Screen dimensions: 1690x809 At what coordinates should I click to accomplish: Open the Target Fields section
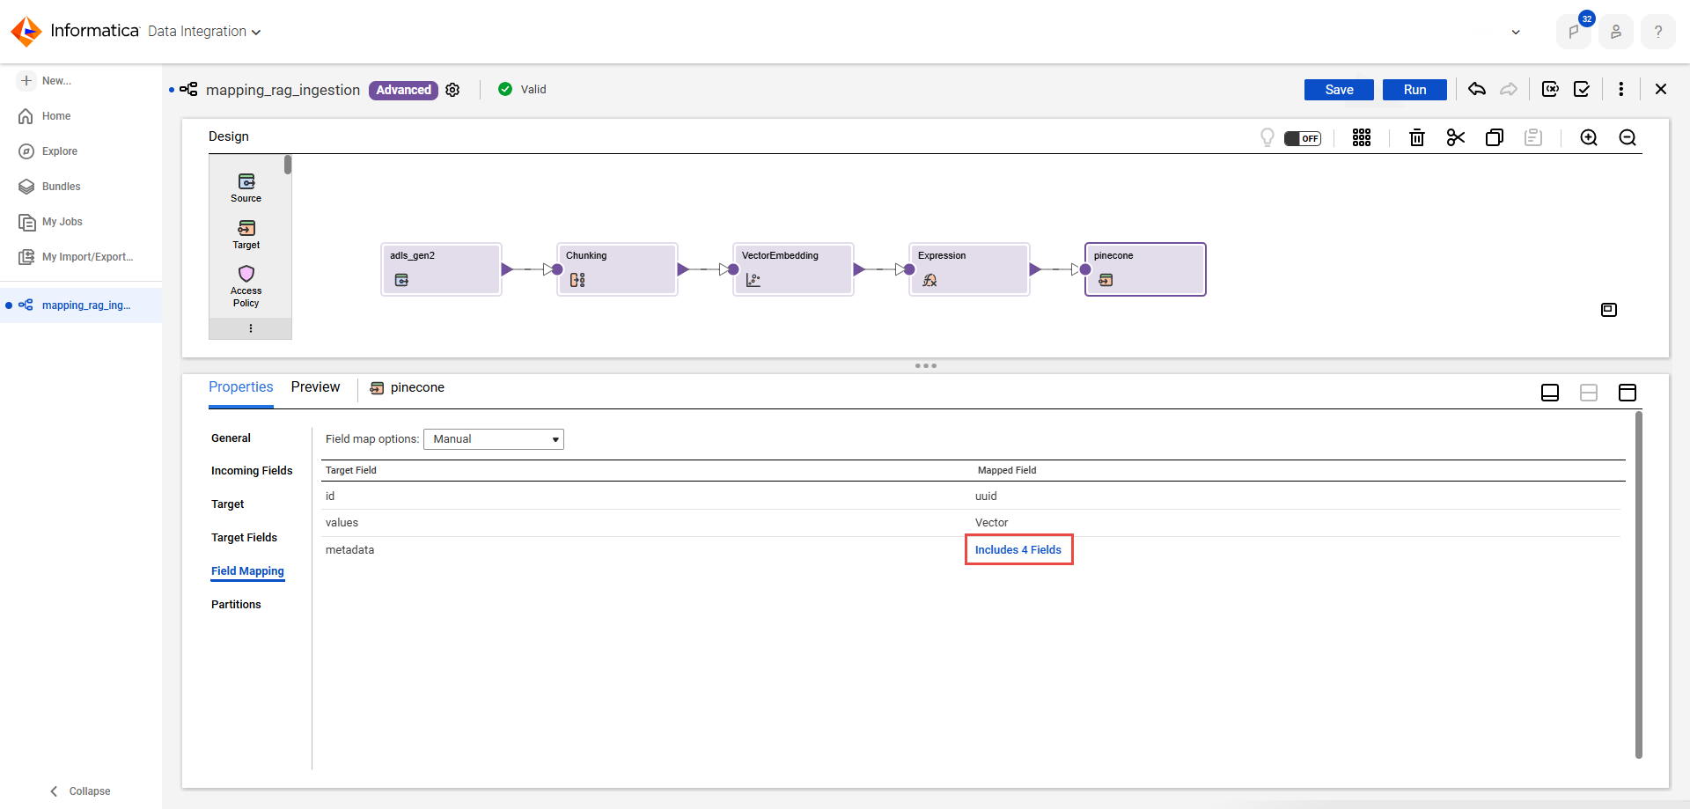click(244, 538)
